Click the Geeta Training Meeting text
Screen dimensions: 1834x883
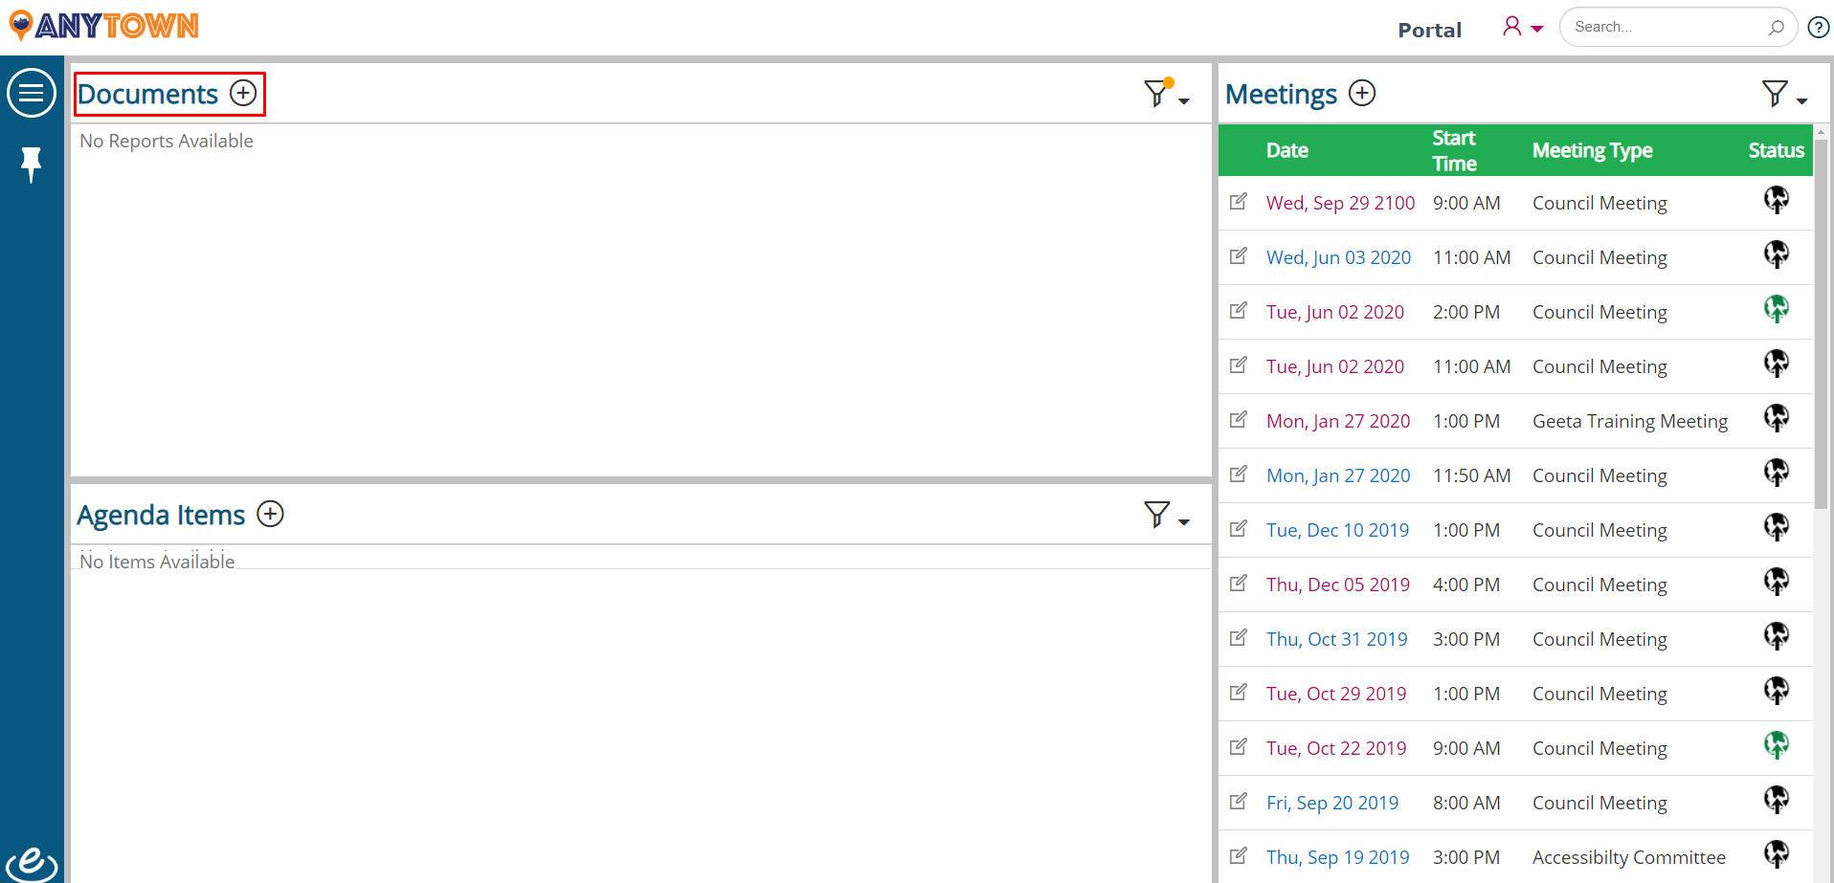tap(1630, 421)
